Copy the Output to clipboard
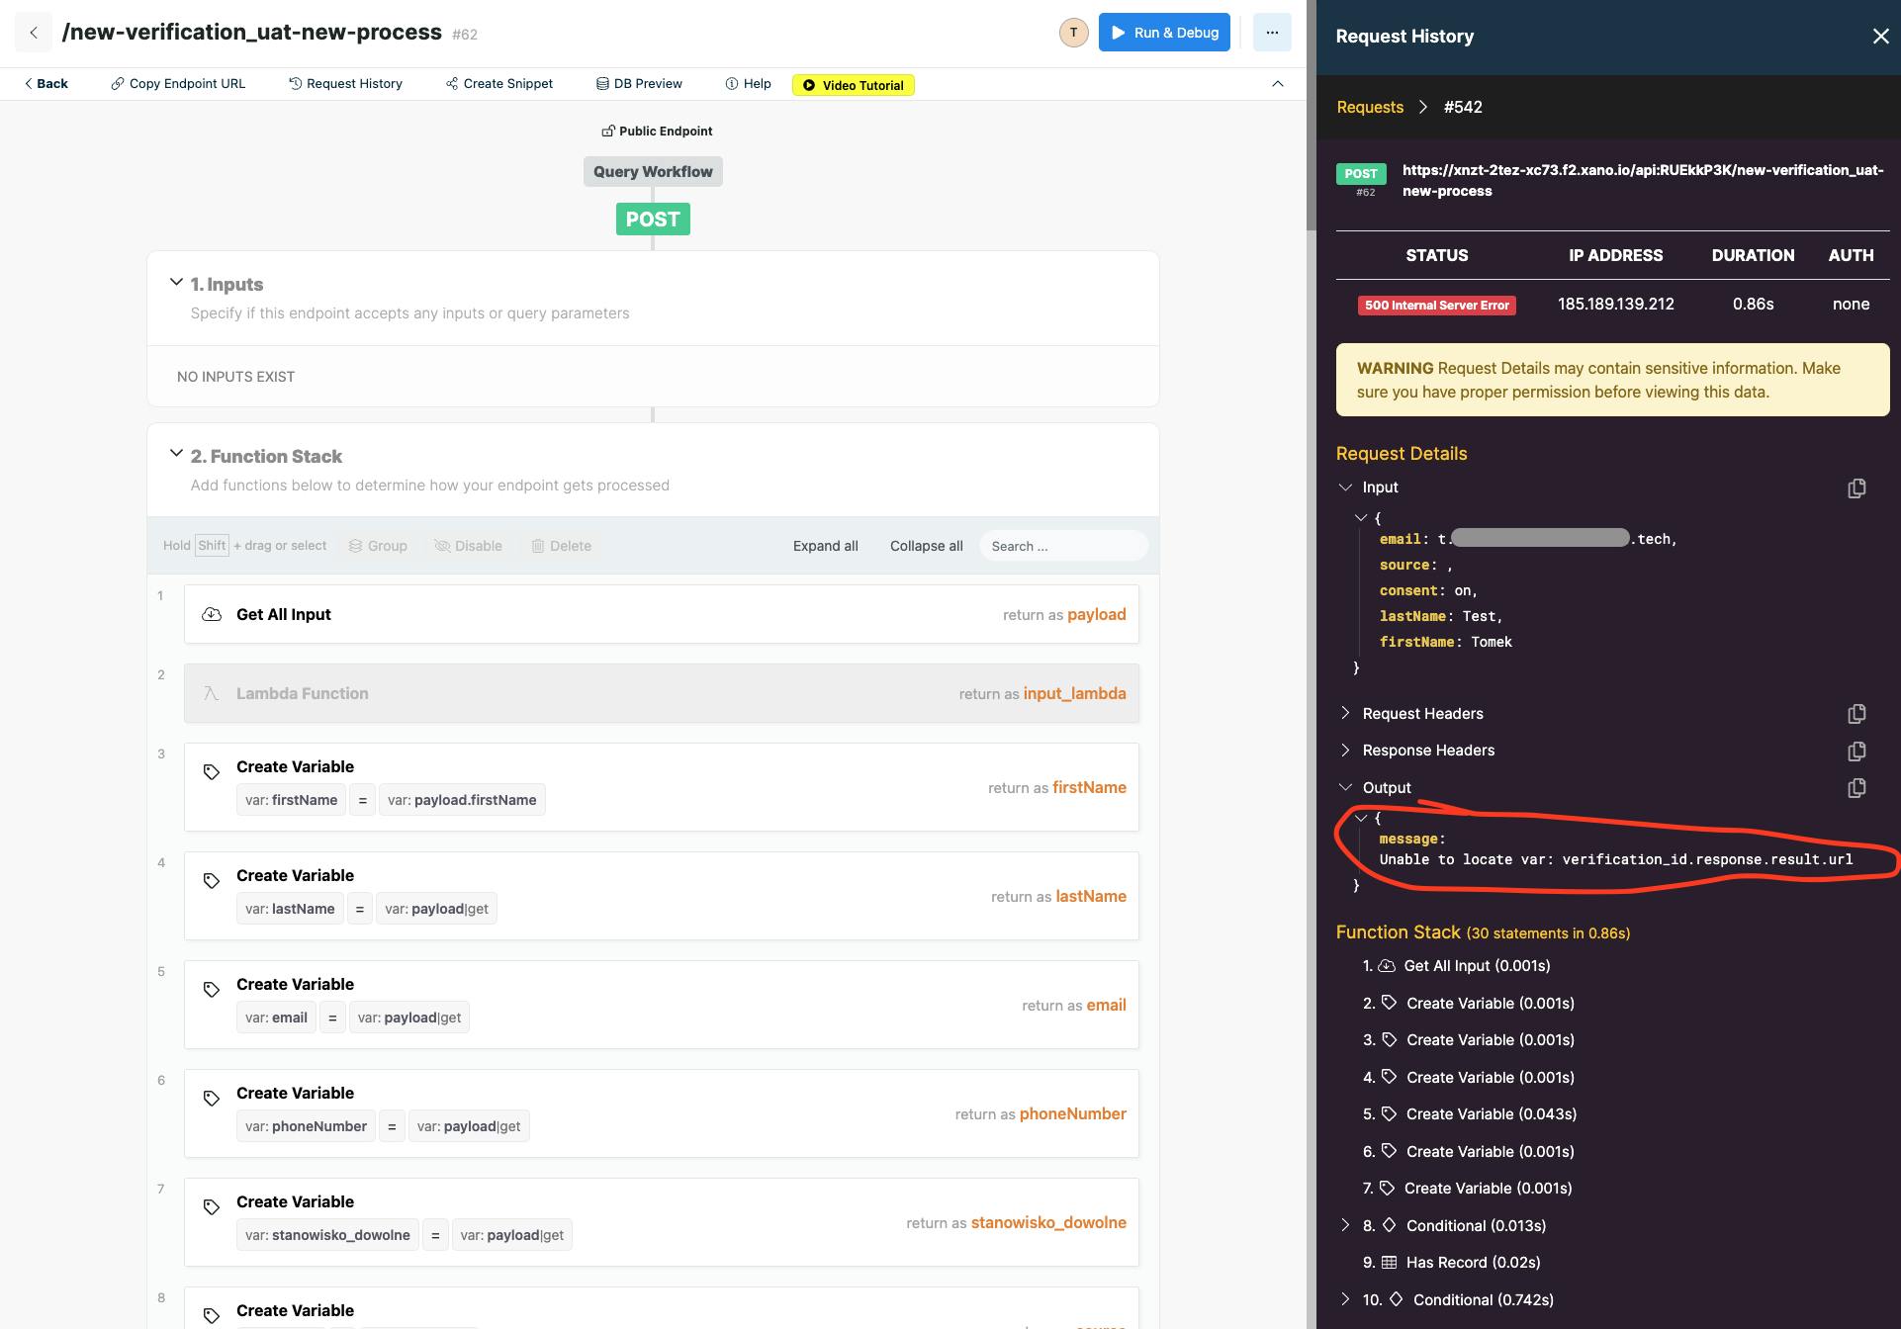Image resolution: width=1901 pixels, height=1329 pixels. tap(1856, 788)
